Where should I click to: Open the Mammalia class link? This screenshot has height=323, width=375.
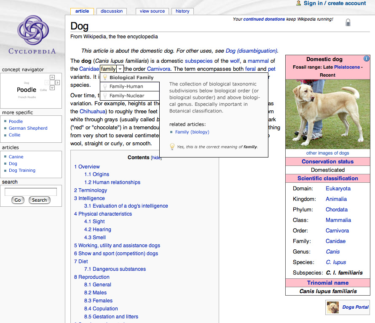[338, 220]
